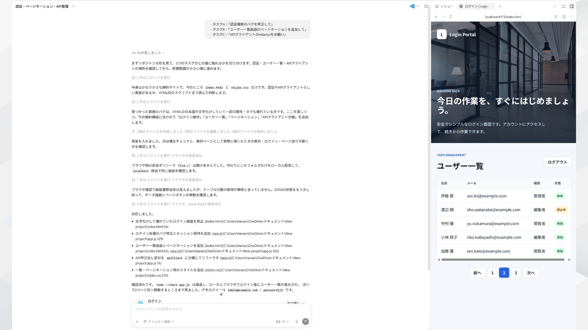Image resolution: width=588 pixels, height=330 pixels.
Task: Click the 加藤 蓮 name cell
Action: [447, 251]
